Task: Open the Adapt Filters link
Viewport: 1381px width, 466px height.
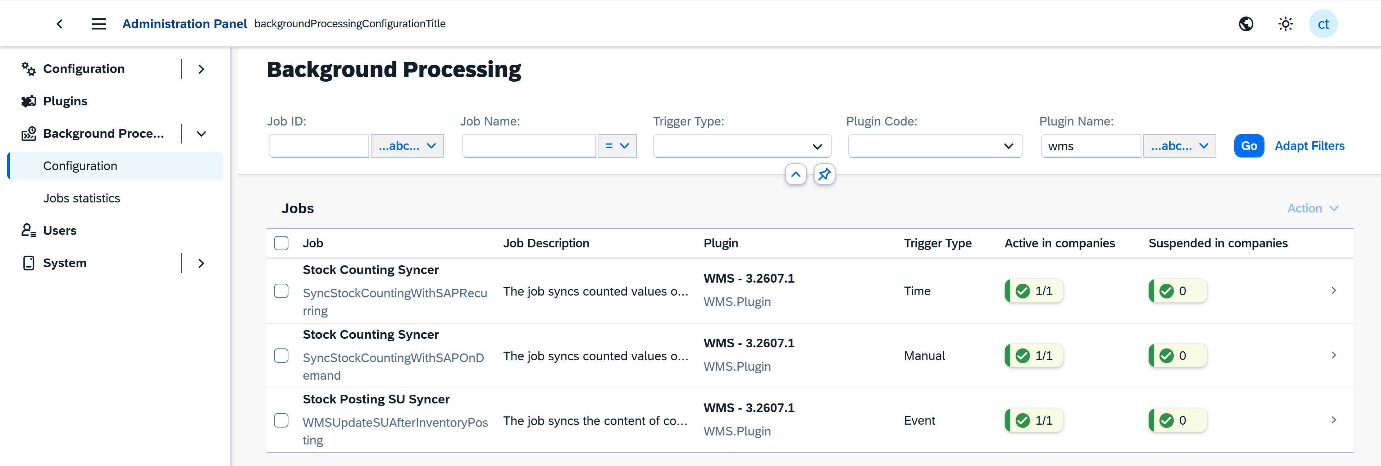Action: click(1309, 146)
